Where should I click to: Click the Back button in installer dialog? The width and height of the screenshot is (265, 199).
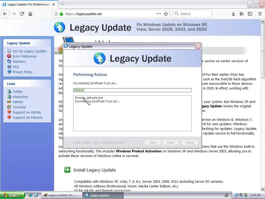(x=153, y=143)
